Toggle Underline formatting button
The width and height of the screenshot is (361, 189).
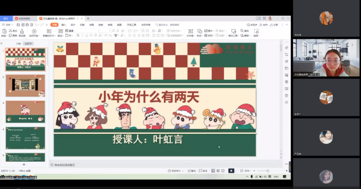pyautogui.click(x=87, y=36)
